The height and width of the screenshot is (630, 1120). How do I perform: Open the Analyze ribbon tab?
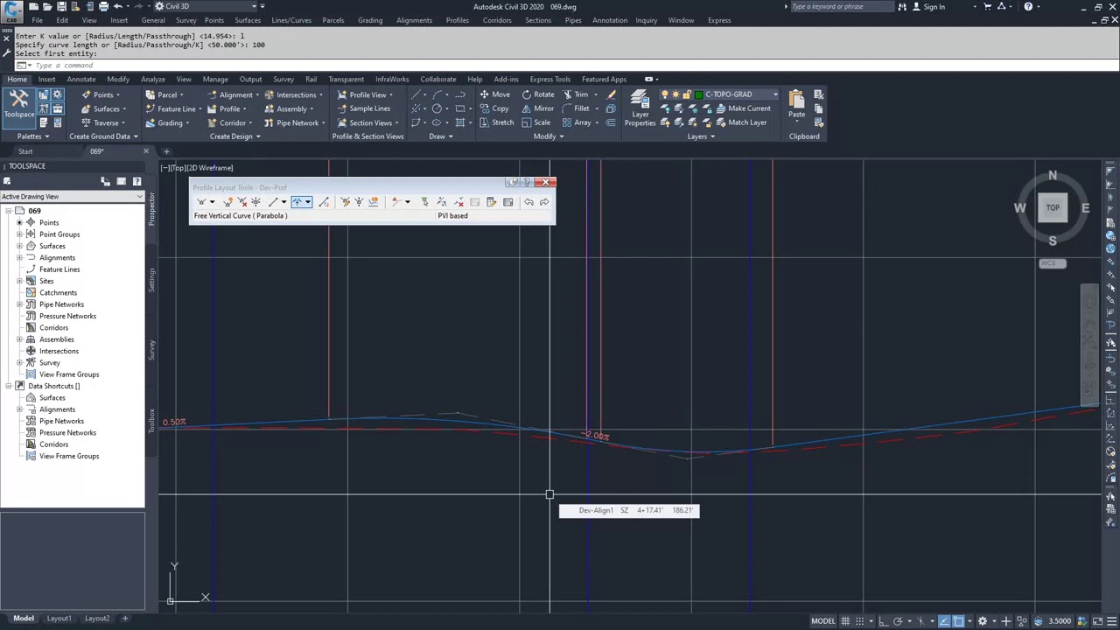[x=152, y=79]
